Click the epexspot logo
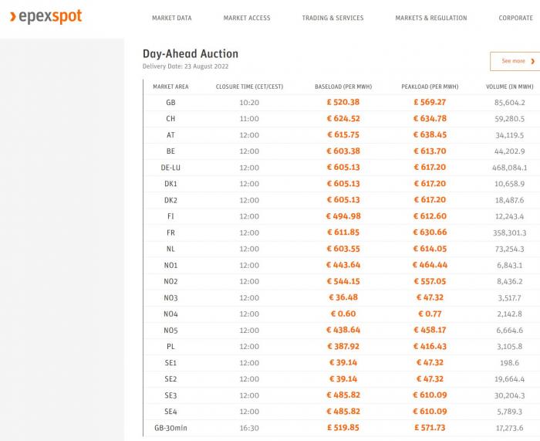 pyautogui.click(x=46, y=16)
